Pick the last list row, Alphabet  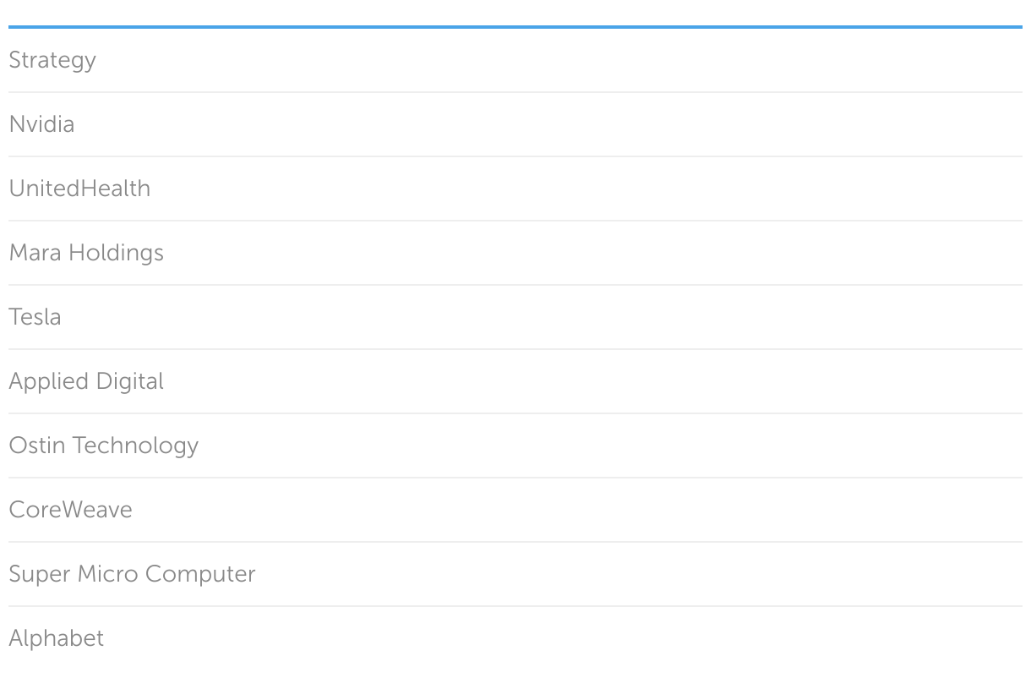(515, 638)
